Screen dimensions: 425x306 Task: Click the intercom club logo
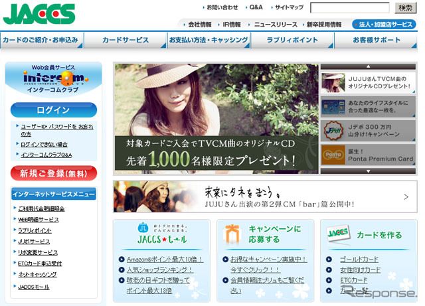[x=56, y=79]
